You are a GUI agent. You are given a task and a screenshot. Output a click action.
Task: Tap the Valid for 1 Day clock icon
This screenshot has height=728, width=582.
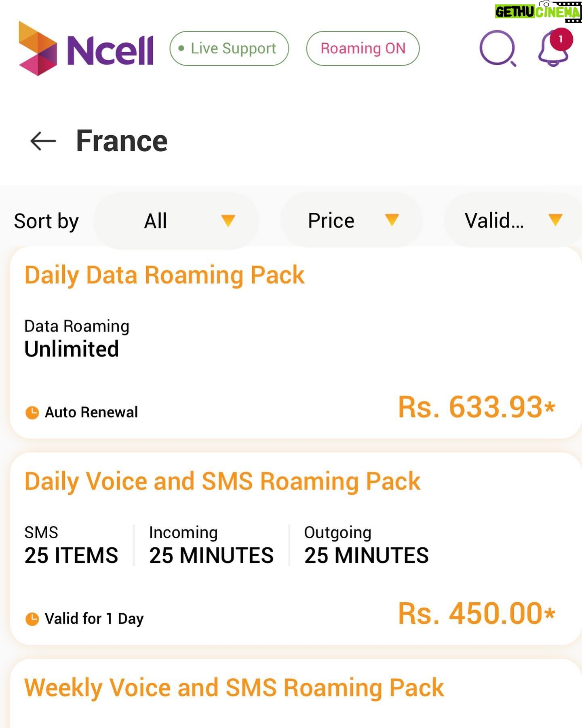tap(32, 619)
